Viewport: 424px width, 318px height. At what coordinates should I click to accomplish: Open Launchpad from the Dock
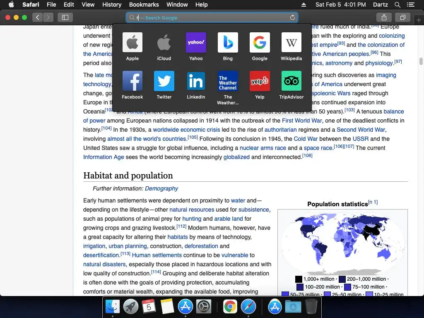point(130,306)
